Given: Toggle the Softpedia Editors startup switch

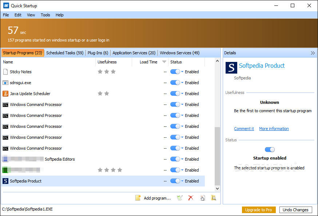Looking at the screenshot, I should point(175,159).
